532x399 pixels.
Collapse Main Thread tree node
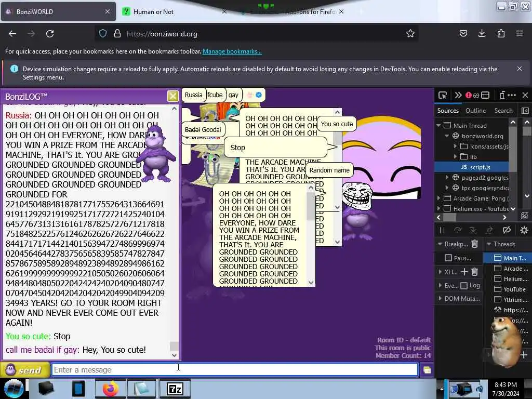coord(438,126)
